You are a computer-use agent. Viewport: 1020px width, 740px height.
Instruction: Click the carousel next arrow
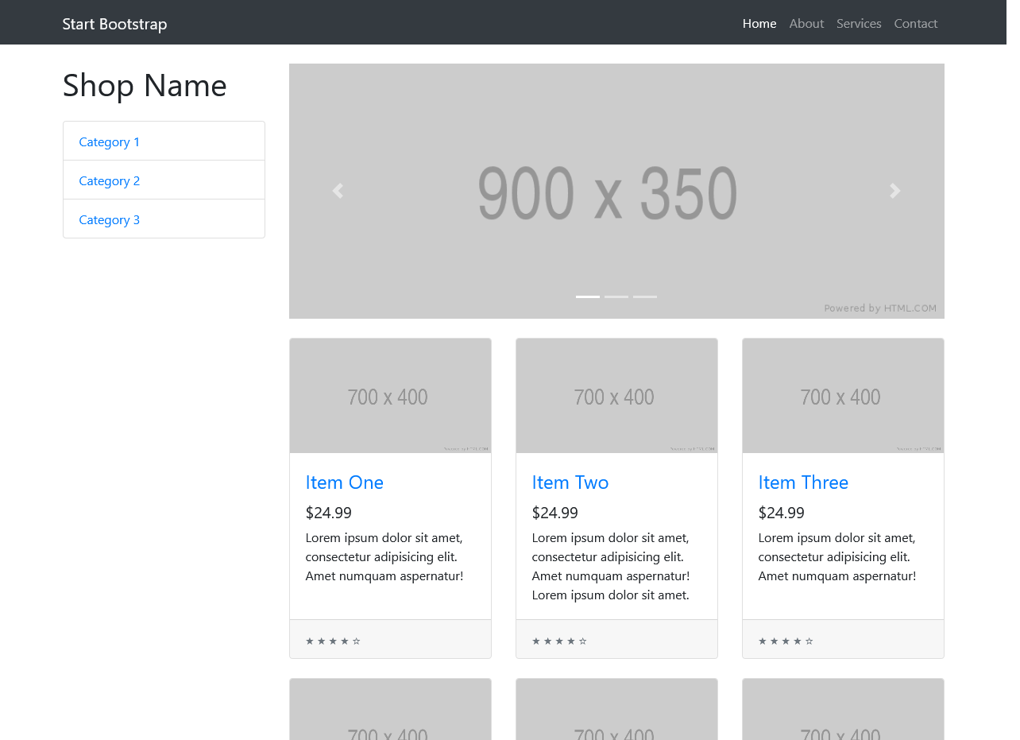(x=895, y=191)
